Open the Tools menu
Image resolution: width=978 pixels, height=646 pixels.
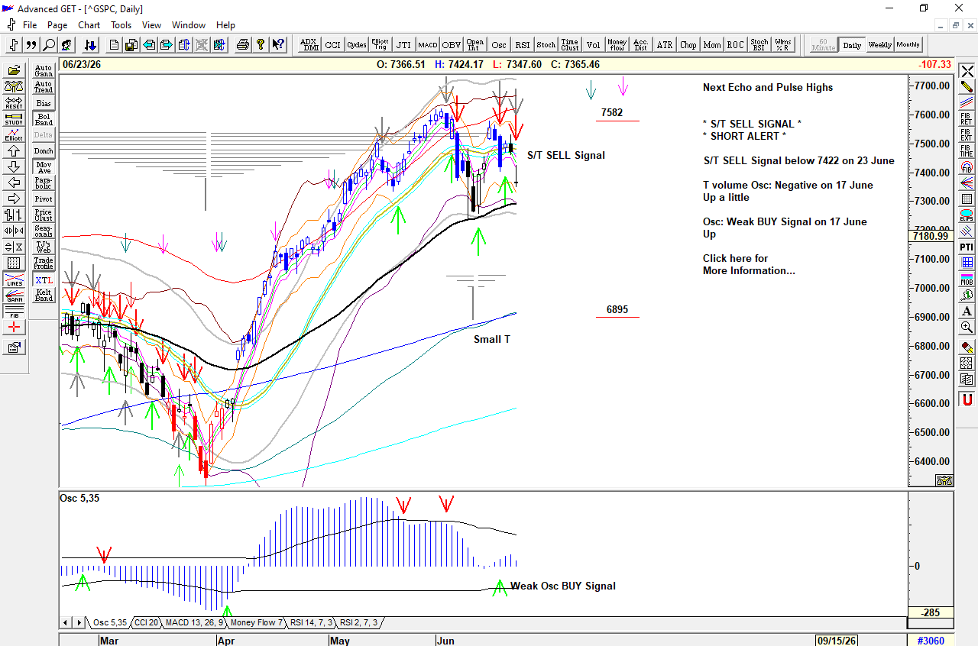pyautogui.click(x=121, y=24)
